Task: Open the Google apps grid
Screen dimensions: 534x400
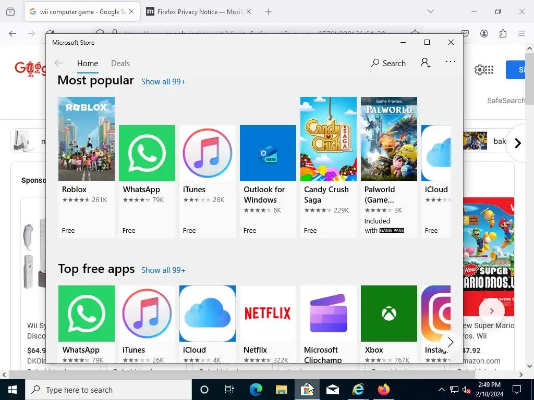Action: 489,70
